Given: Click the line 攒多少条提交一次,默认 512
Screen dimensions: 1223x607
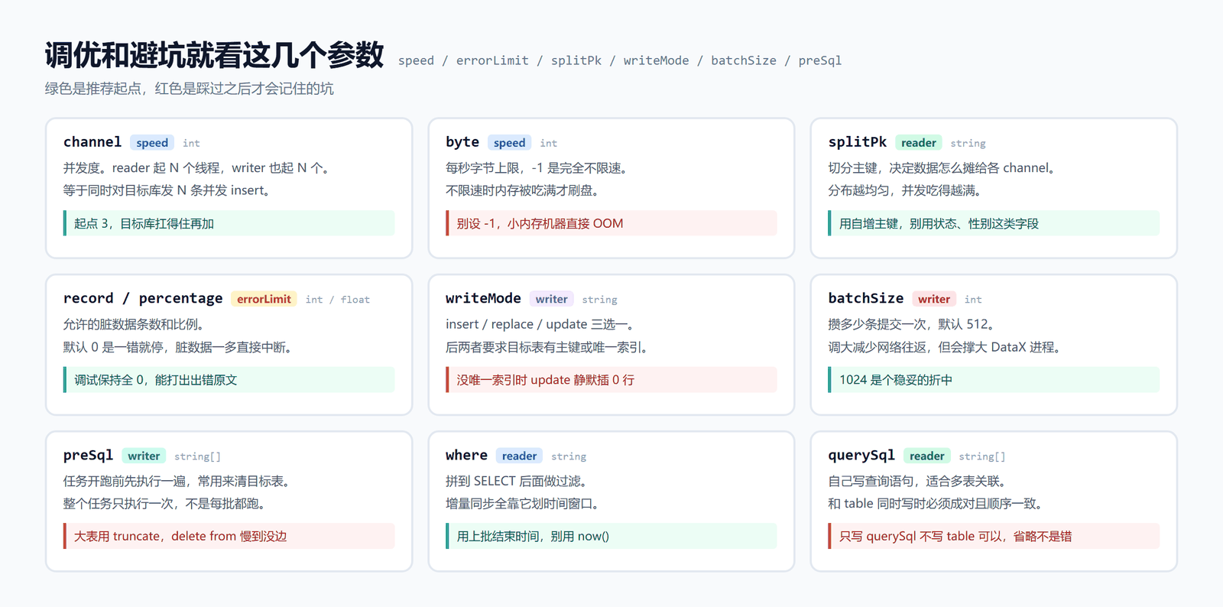Looking at the screenshot, I should tap(912, 325).
